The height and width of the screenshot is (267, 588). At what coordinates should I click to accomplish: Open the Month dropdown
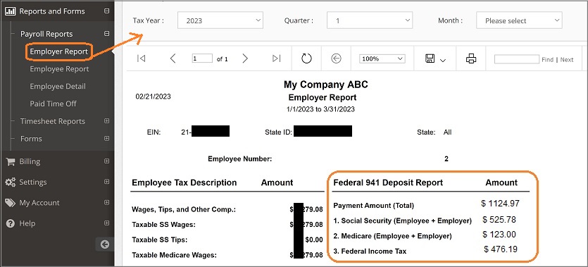tap(519, 20)
